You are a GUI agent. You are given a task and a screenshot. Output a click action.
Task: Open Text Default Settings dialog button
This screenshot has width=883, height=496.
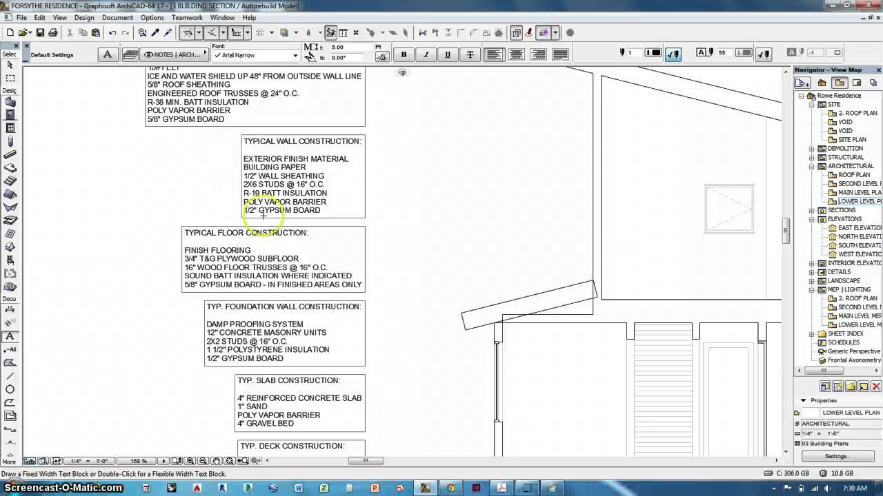coord(108,54)
